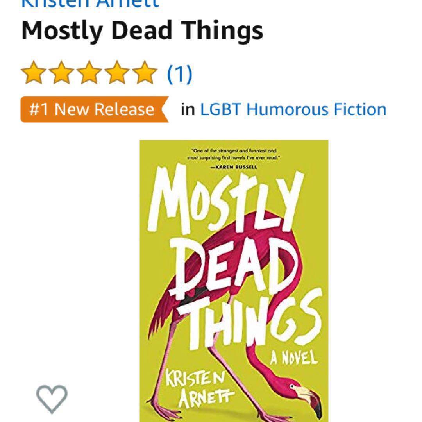
Task: Click the second rating star
Action: click(61, 72)
